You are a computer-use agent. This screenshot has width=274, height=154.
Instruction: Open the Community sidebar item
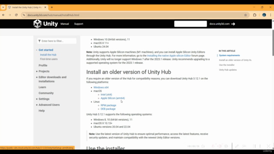pyautogui.click(x=46, y=93)
